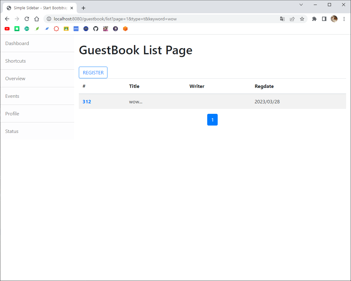The width and height of the screenshot is (351, 281).
Task: Open the blue OP.GG bookmark
Action: 76,29
